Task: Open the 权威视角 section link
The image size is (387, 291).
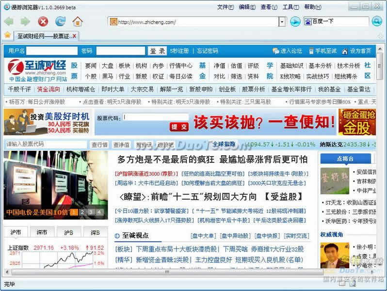Action: [x=331, y=234]
